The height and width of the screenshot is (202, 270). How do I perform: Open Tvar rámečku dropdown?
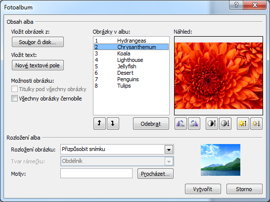169,161
